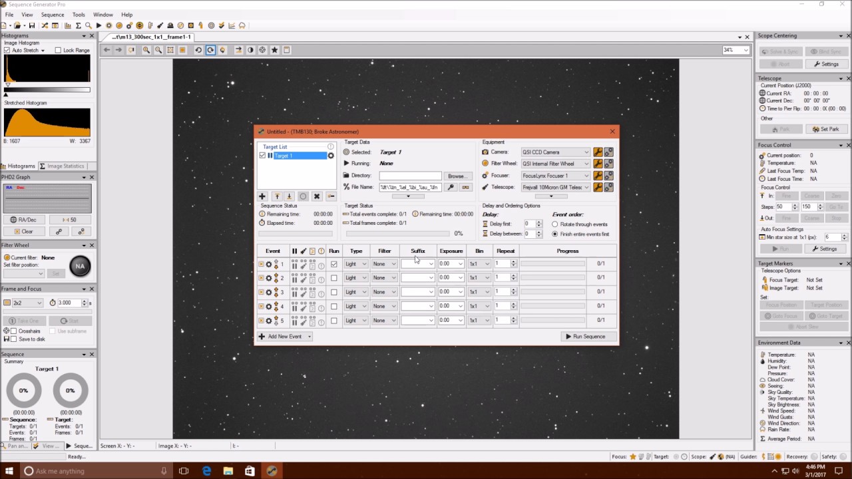Delete target with the X icon

click(317, 196)
